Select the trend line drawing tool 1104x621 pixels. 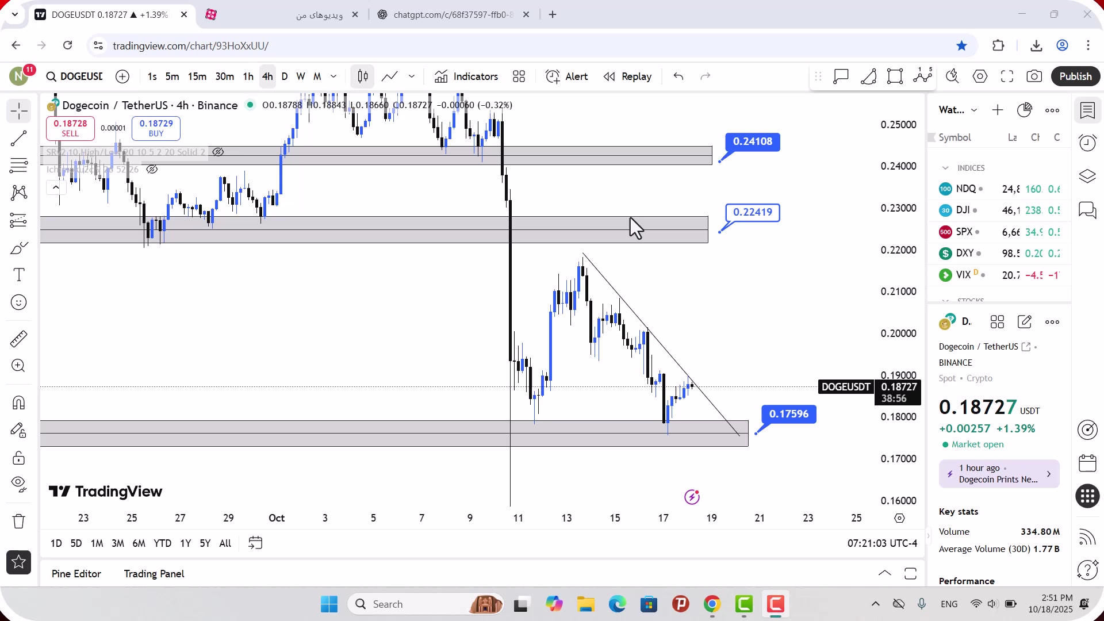19,139
